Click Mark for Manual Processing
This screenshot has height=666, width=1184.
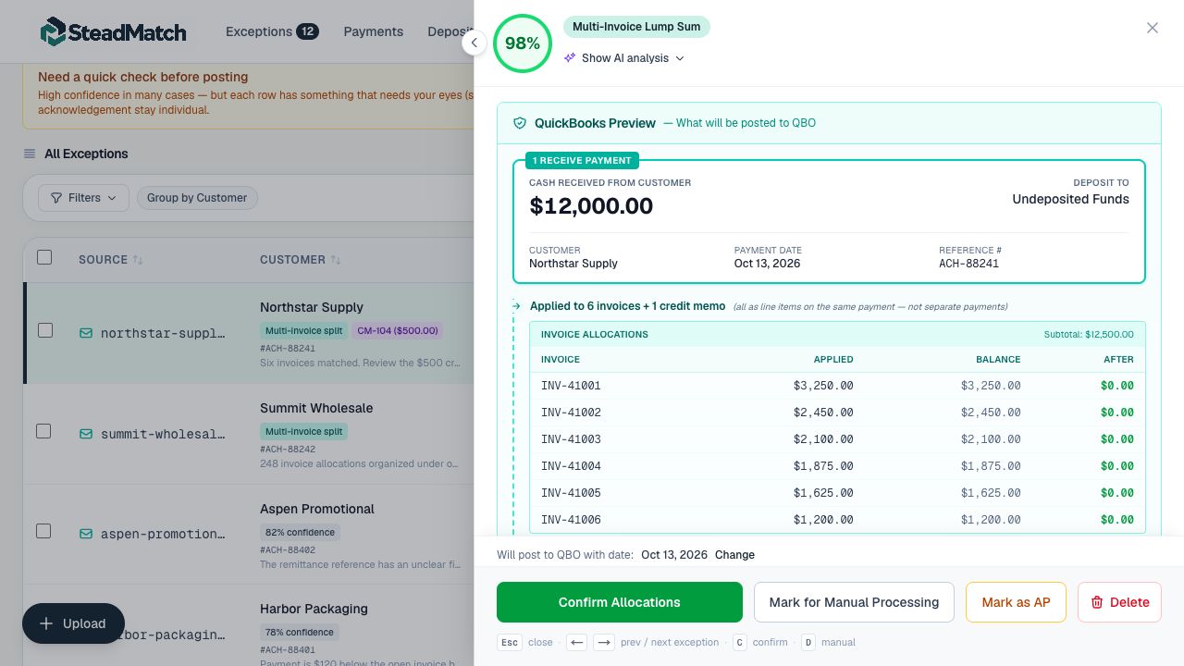pos(854,602)
